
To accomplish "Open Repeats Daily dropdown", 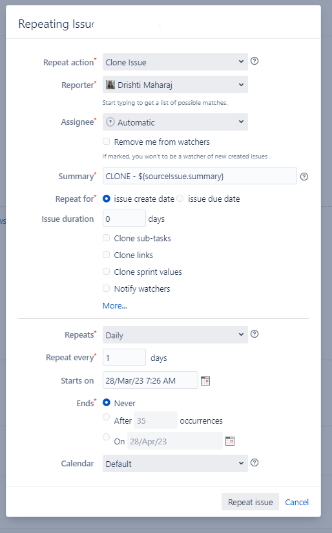I will [175, 335].
